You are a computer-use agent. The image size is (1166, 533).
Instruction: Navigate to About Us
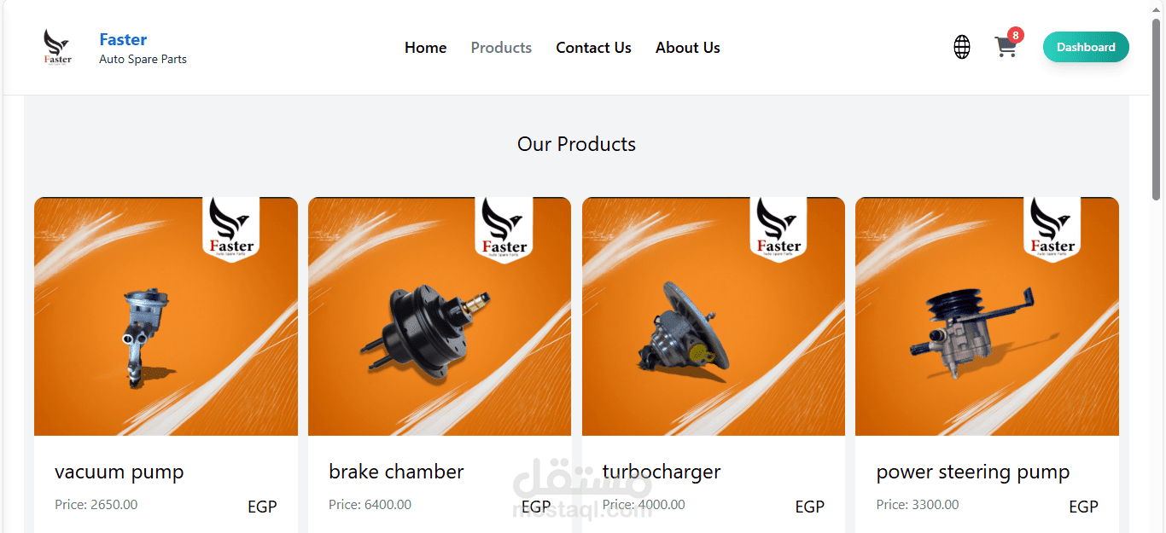click(x=688, y=48)
